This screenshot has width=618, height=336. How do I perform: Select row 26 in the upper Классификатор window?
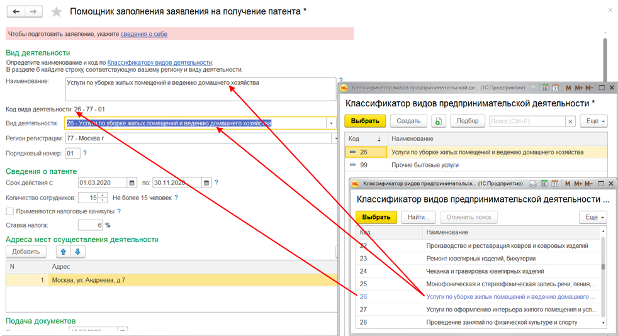[476, 152]
